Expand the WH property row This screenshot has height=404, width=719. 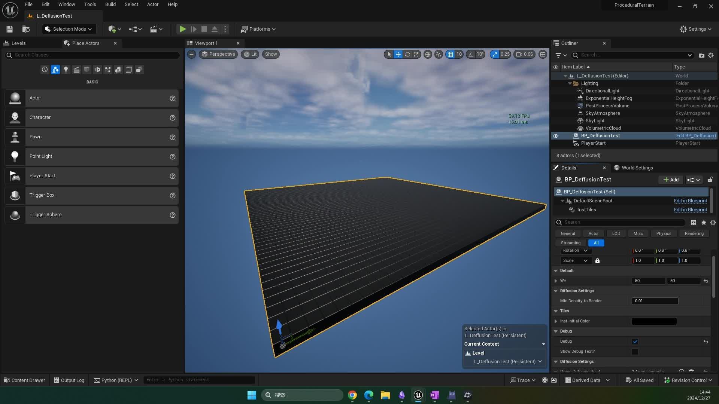point(556,281)
